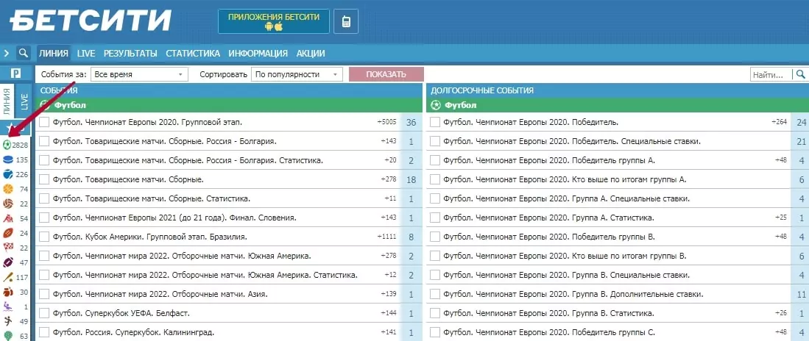Click the ПОКАЗАТЬ button
This screenshot has width=809, height=341.
[x=386, y=74]
